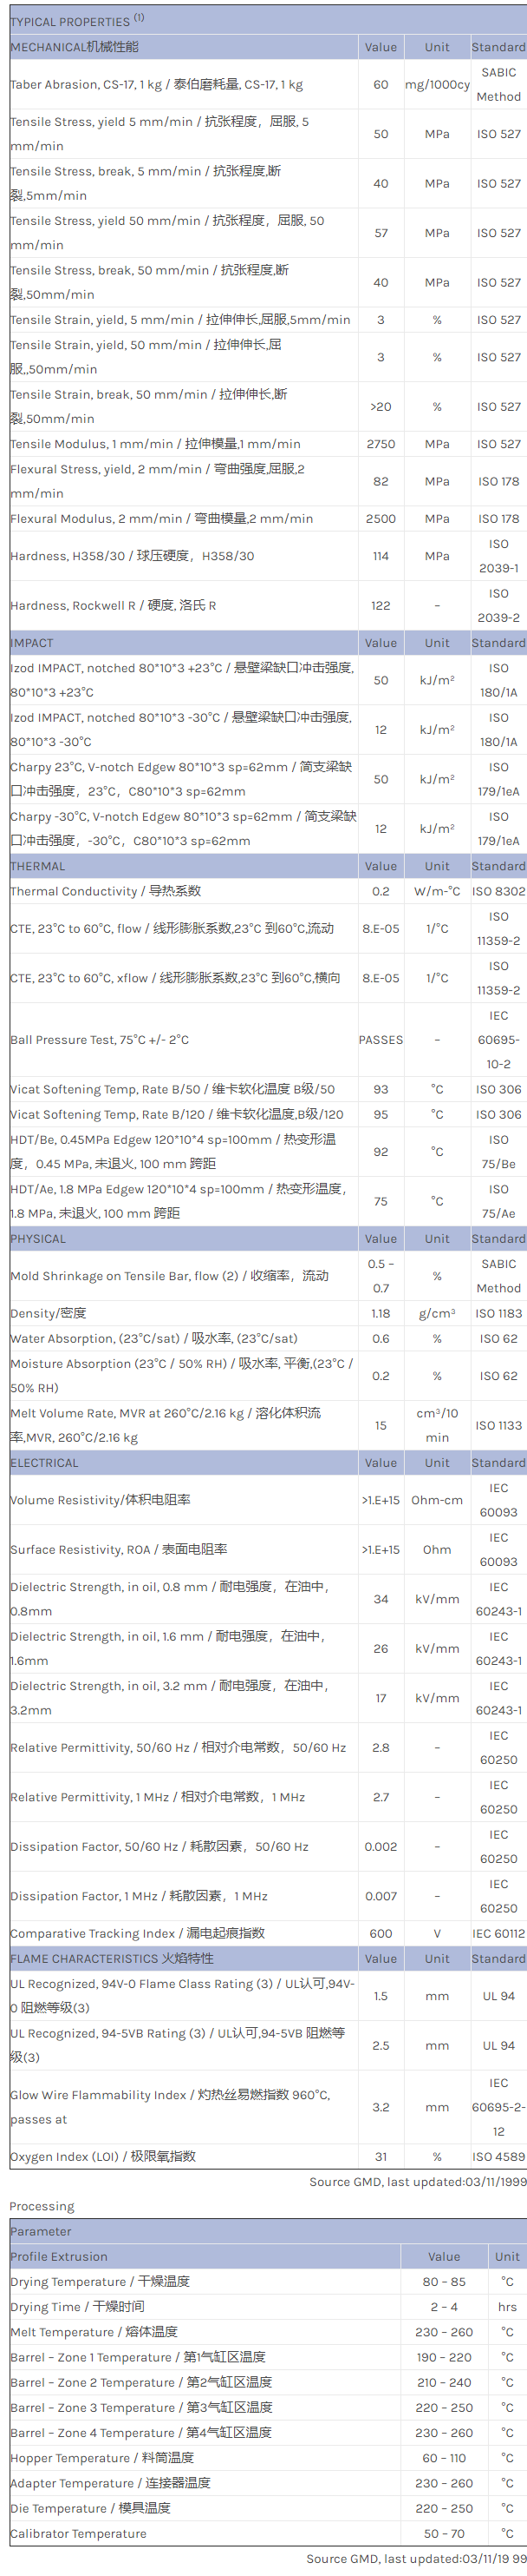Click the THERMAL section header

(x=38, y=866)
